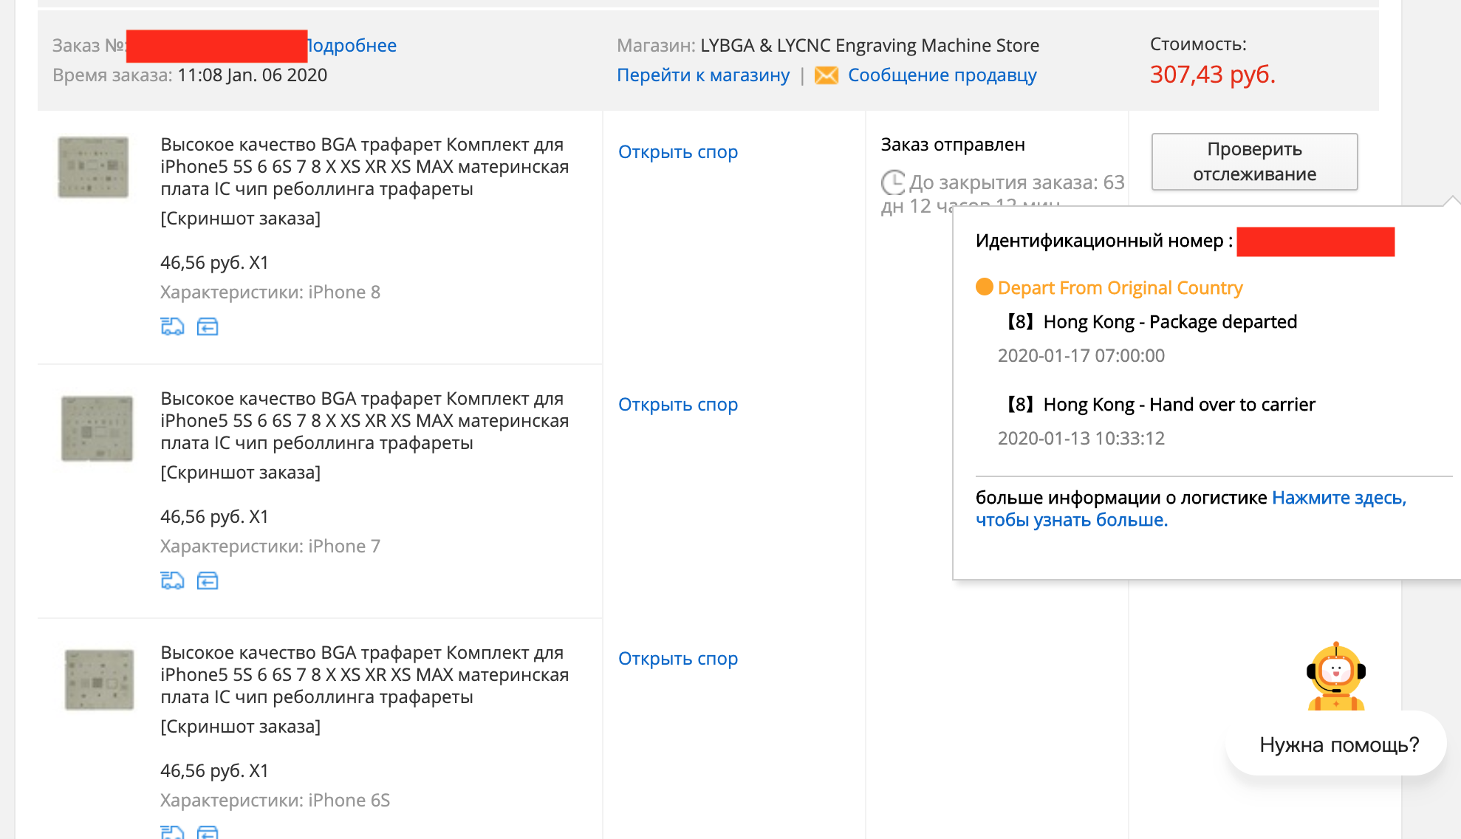The height and width of the screenshot is (839, 1461).
Task: Select the Идентификационный номер label
Action: (1104, 241)
